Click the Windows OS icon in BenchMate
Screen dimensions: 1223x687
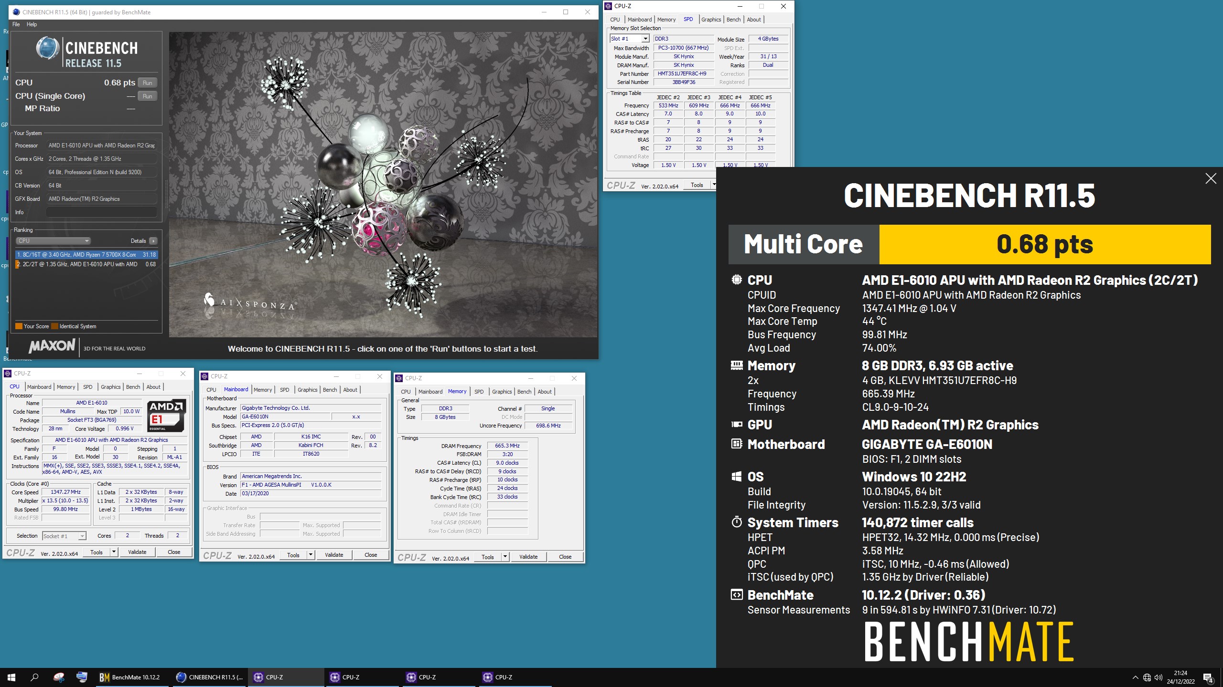point(737,476)
